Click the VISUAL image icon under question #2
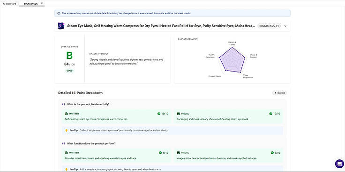Image resolution: width=345 pixels, height=172 pixels. [178, 153]
